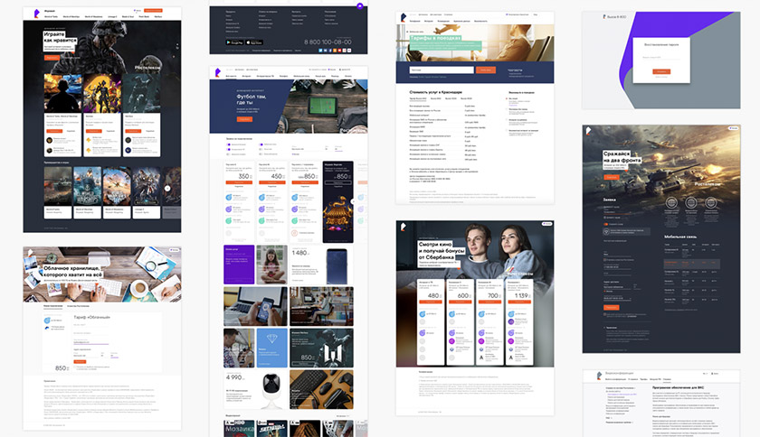Click the orange button under Футбол там, где ты
The width and height of the screenshot is (760, 437).
(x=245, y=119)
